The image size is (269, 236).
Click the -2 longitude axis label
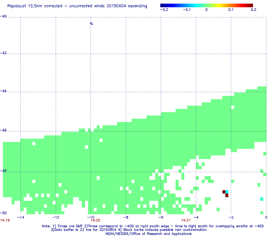click(231, 217)
